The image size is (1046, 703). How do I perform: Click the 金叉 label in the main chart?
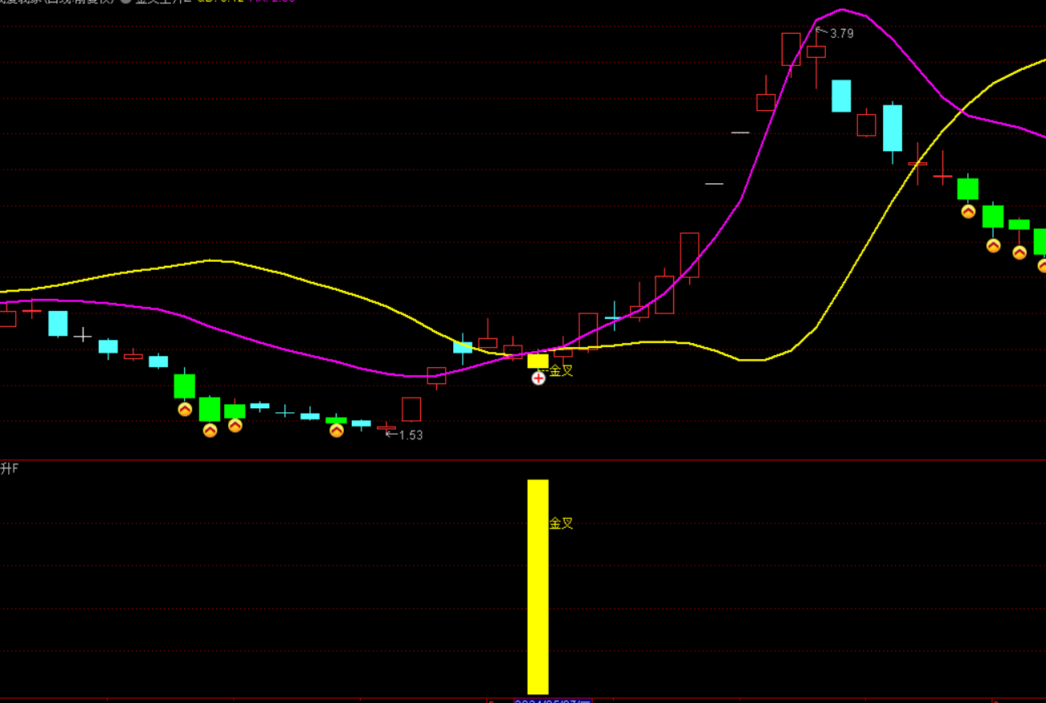(562, 370)
